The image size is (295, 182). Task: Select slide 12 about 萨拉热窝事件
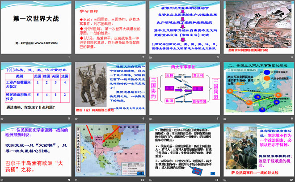coord(259,150)
